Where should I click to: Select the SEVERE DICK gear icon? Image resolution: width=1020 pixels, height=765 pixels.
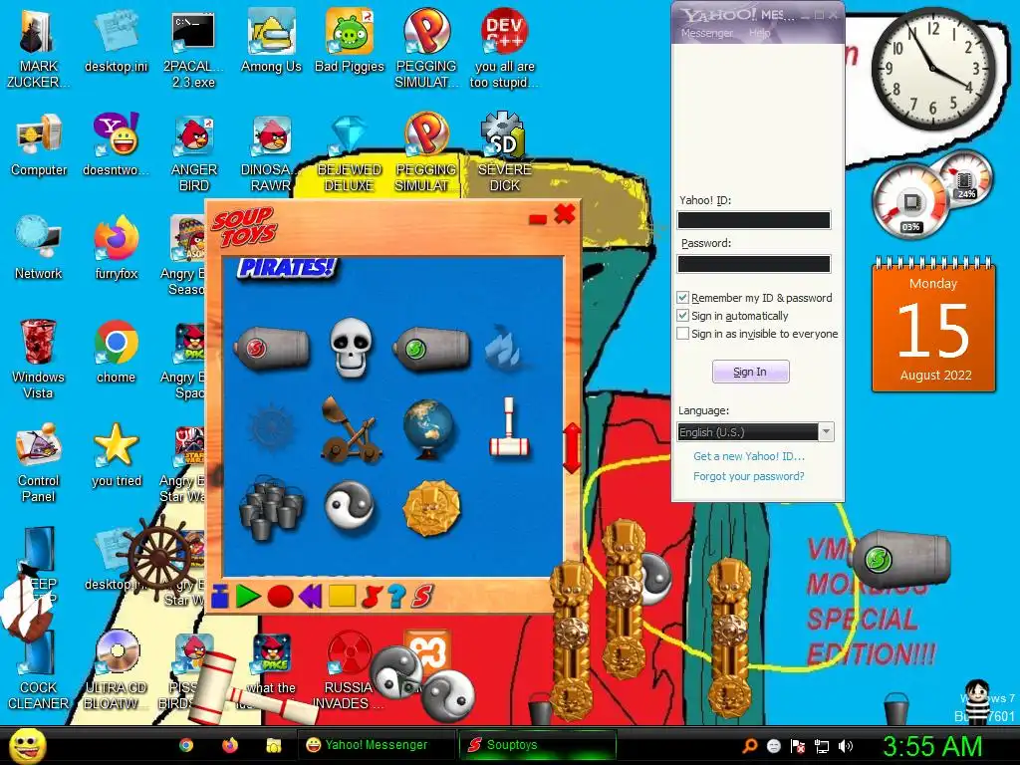504,152
